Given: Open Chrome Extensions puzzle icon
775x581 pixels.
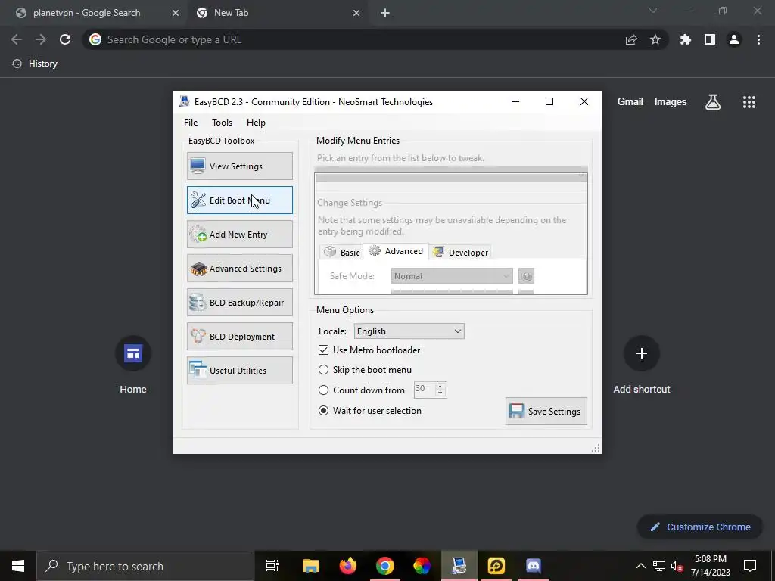Looking at the screenshot, I should pos(686,39).
